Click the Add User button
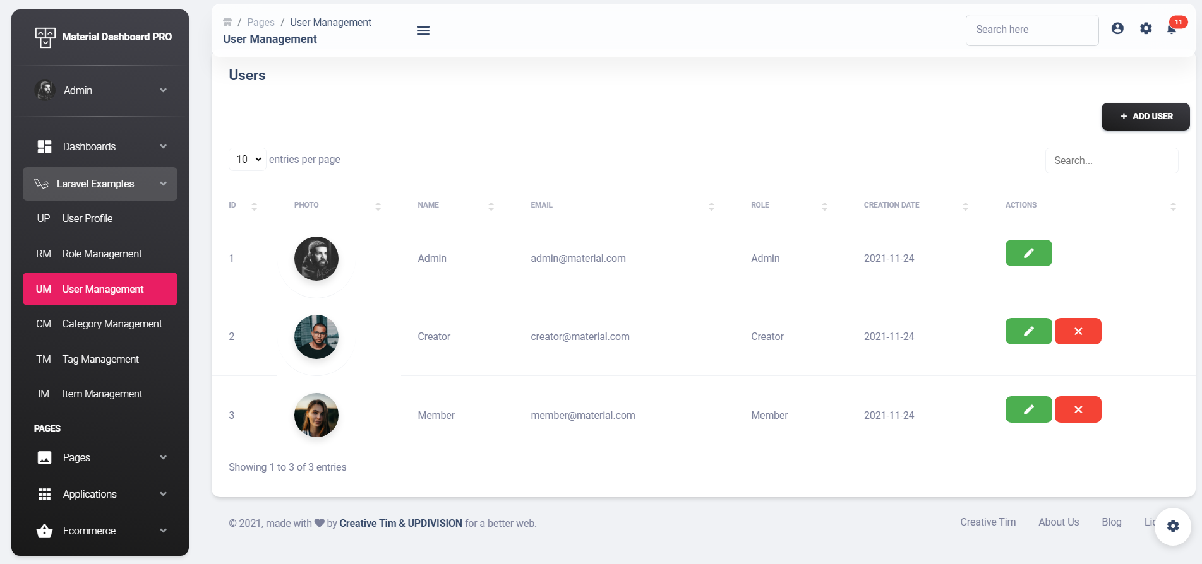1202x564 pixels. tap(1145, 117)
